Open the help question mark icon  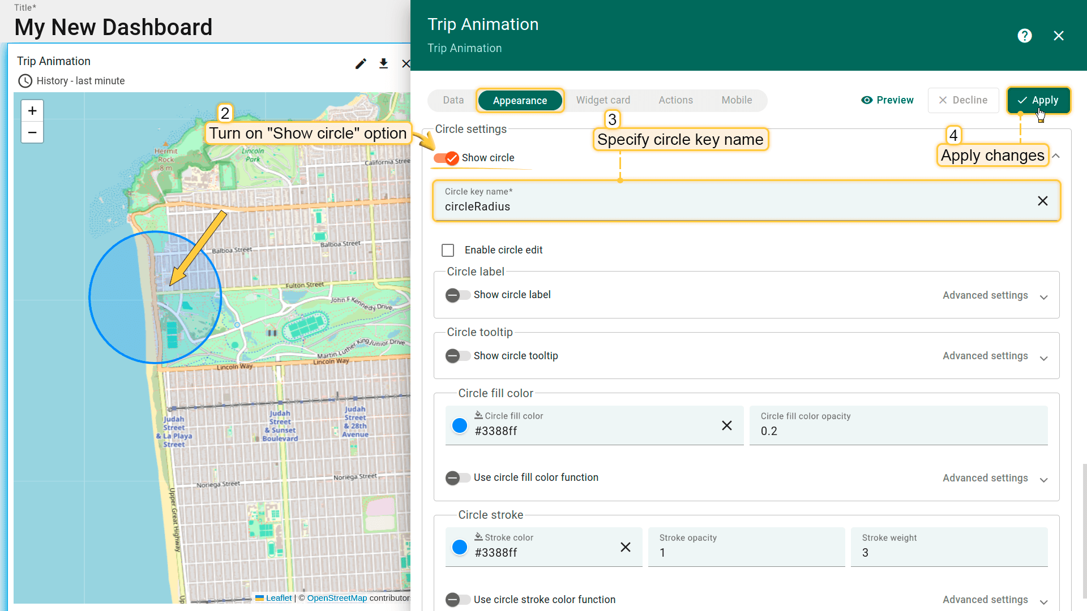pyautogui.click(x=1024, y=36)
